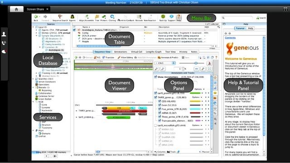Uncheck the Exon annotation checkbox

point(159,105)
